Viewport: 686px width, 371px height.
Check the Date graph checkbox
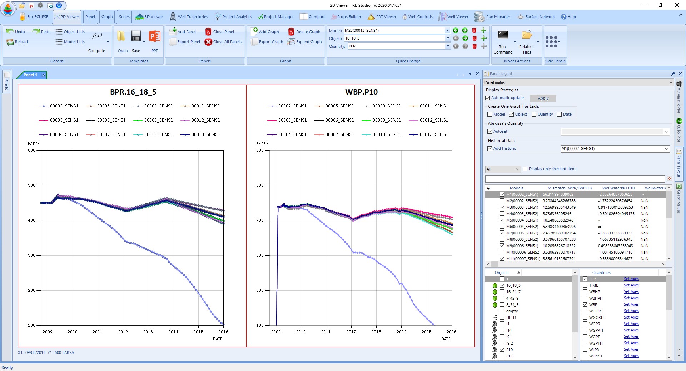point(560,114)
